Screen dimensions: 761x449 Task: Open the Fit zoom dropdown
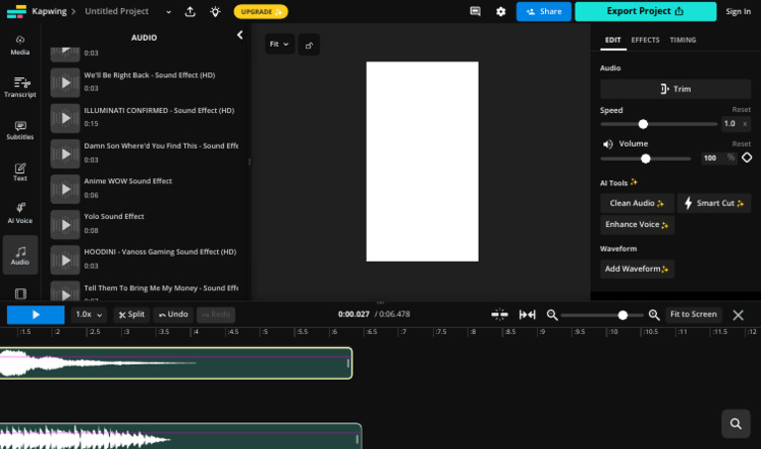[x=279, y=45]
